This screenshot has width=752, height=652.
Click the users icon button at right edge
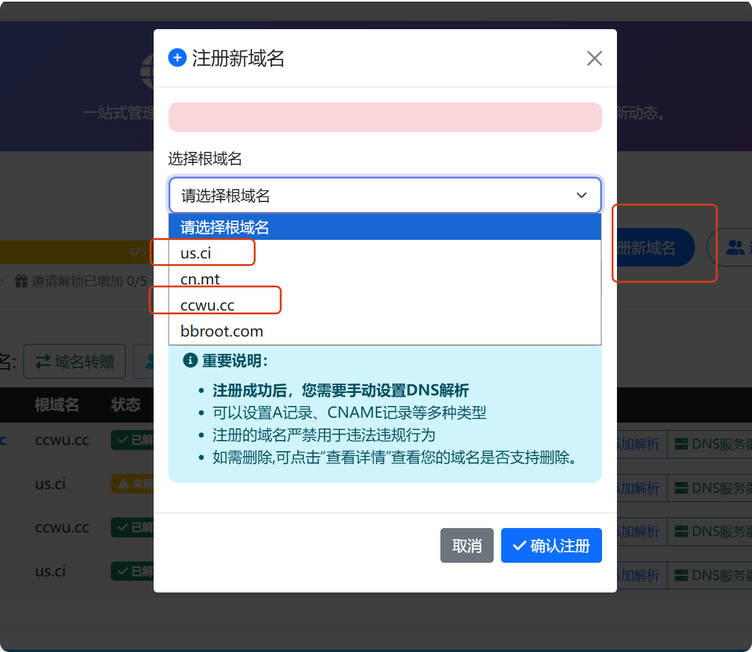pyautogui.click(x=735, y=248)
